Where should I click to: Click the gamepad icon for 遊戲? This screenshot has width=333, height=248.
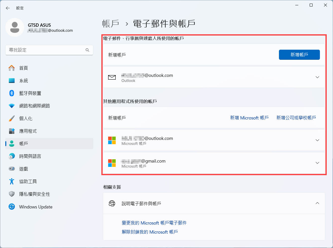pyautogui.click(x=12, y=169)
